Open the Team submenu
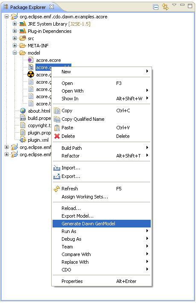Screen dimensions: 196x303 102,247
